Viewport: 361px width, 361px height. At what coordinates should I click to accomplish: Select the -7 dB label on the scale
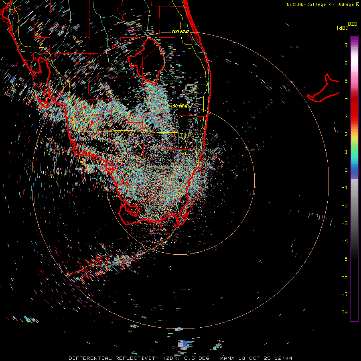click(x=345, y=294)
